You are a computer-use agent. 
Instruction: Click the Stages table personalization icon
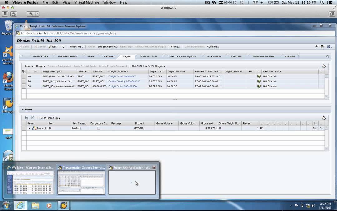[x=324, y=66]
